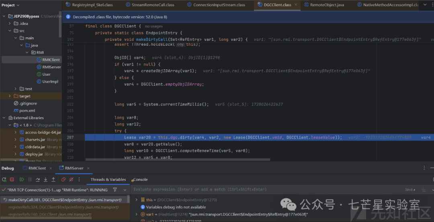The width and height of the screenshot is (434, 222).
Task: Expand the .idea folder
Action: coord(10,24)
